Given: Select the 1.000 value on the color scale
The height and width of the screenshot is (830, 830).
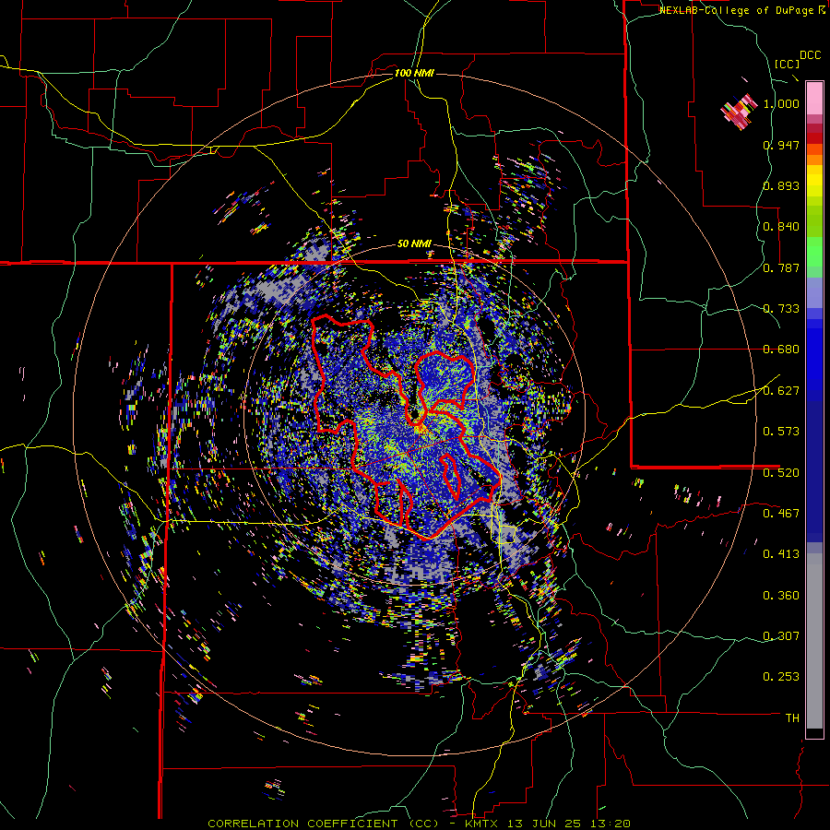Looking at the screenshot, I should coord(781,103).
